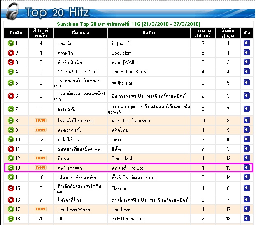256x225 pixels.
Task: Play rank 9 song with speaker icon
Action: pos(247,130)
